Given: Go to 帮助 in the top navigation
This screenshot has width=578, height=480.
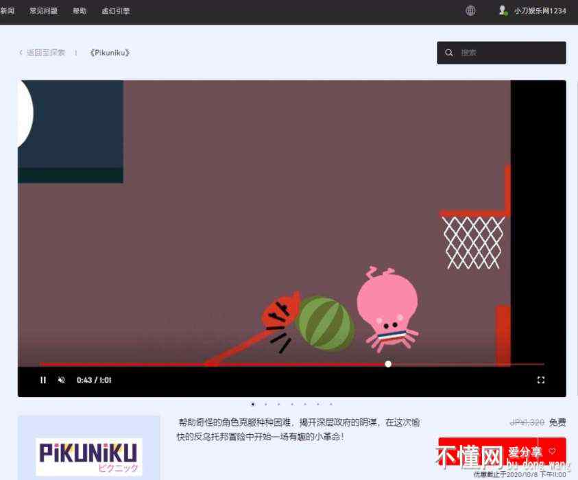Looking at the screenshot, I should coord(80,11).
